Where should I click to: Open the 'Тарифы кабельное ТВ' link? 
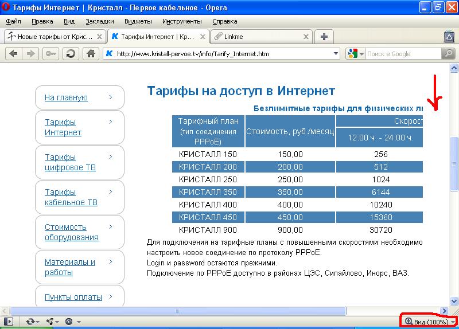pyautogui.click(x=71, y=197)
